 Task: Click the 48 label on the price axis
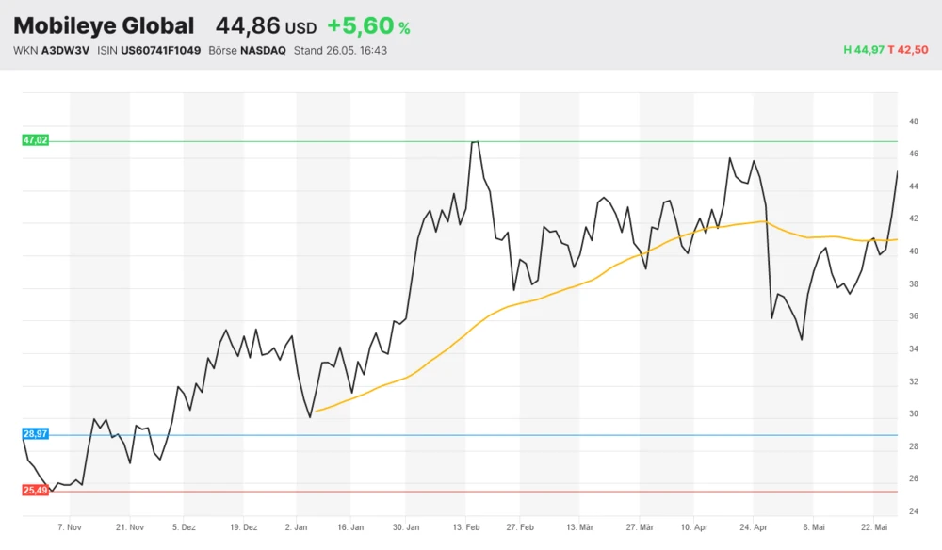[x=913, y=121]
